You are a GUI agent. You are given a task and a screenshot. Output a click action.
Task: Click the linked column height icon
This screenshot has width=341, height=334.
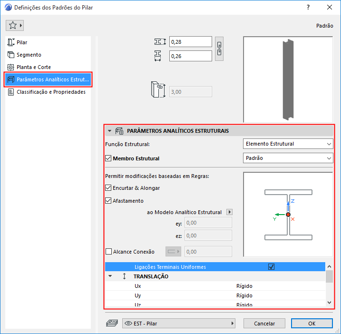pos(158,89)
